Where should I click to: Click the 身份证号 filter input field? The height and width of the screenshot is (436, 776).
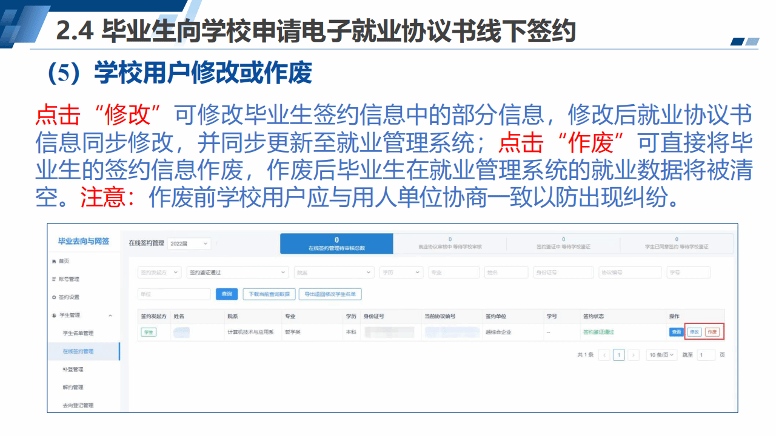click(x=563, y=272)
